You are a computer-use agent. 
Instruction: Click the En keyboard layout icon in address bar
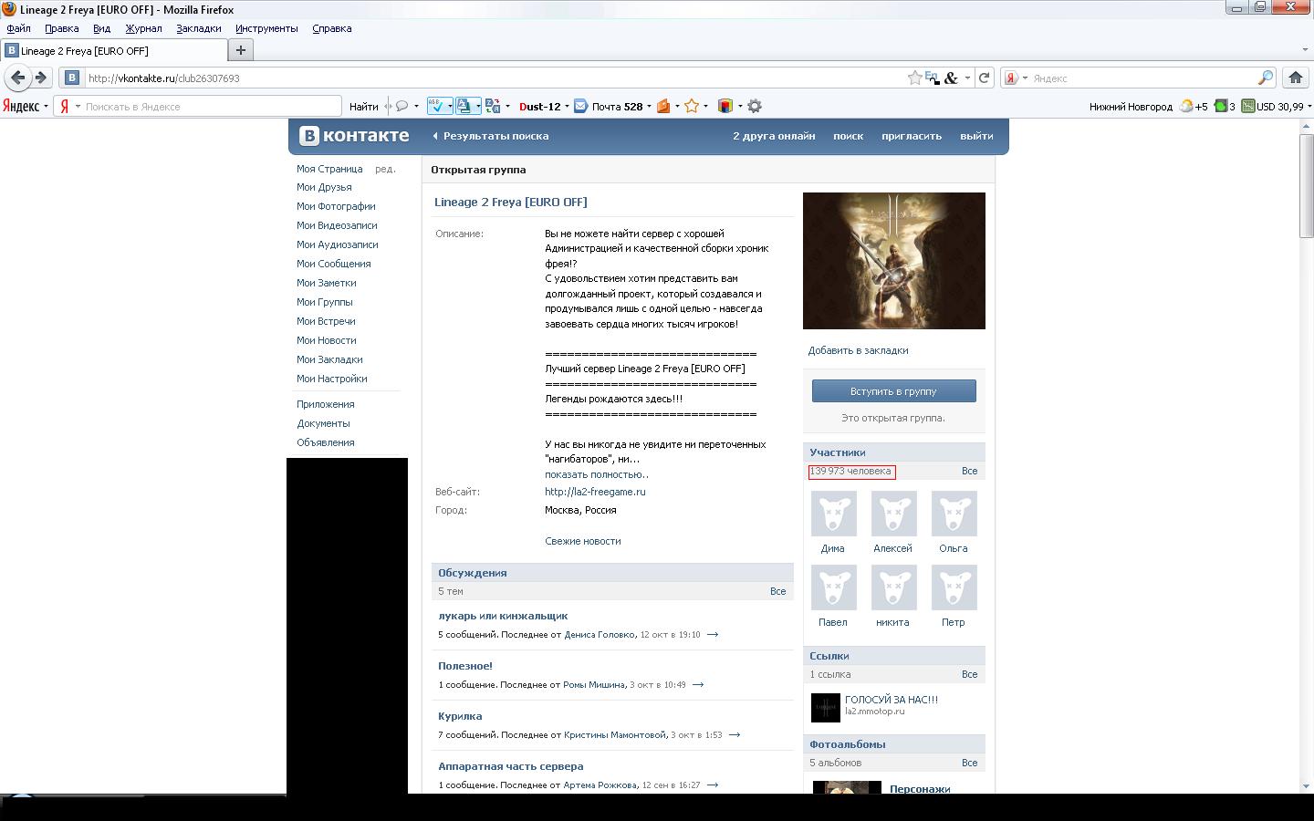pyautogui.click(x=932, y=78)
